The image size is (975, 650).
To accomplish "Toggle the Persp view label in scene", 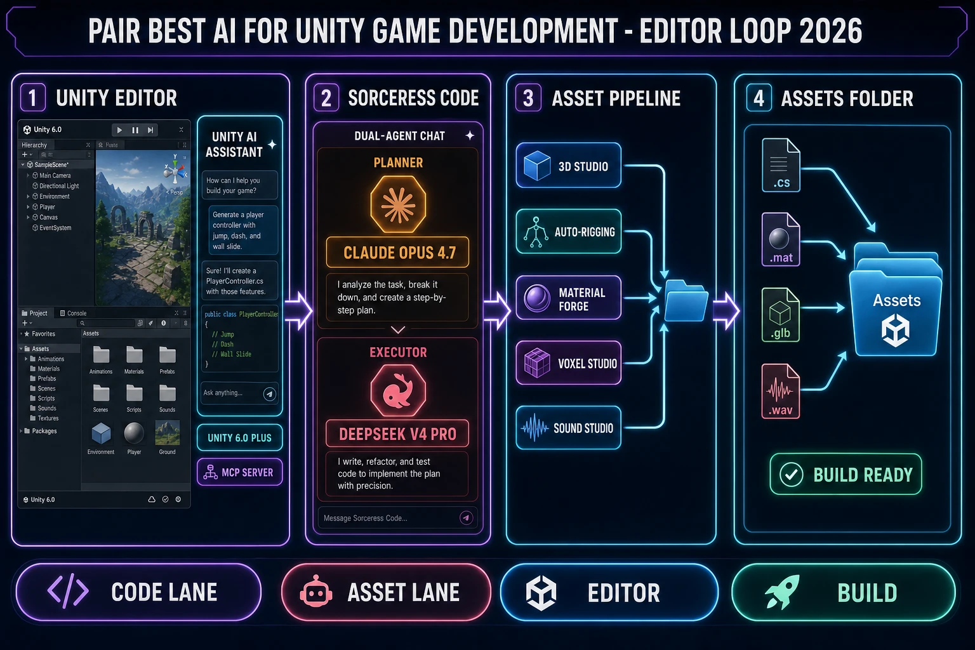I will tap(175, 192).
